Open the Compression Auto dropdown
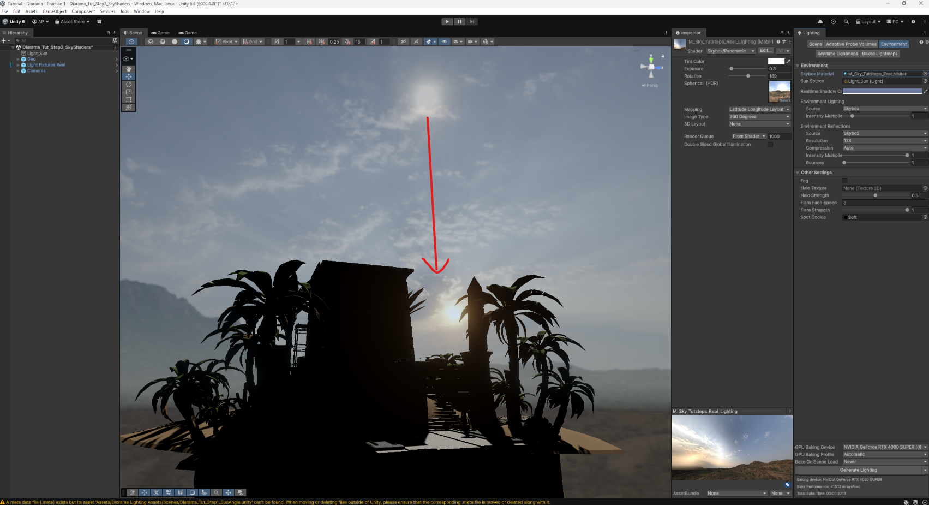 [885, 148]
